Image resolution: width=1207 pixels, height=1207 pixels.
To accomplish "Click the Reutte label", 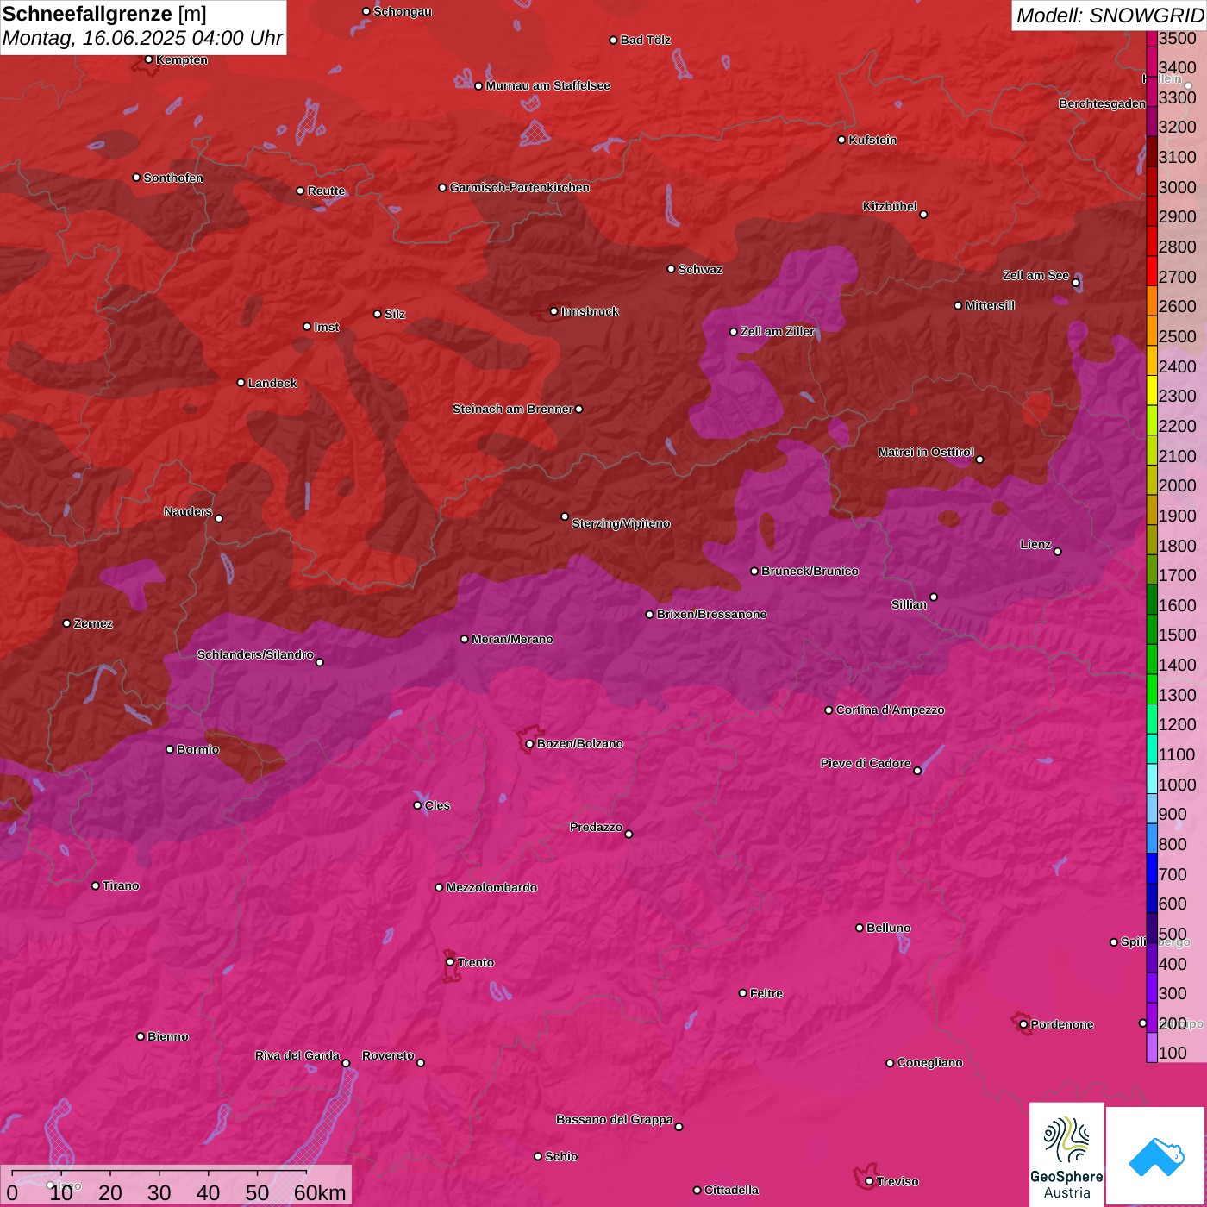I will click(x=326, y=191).
